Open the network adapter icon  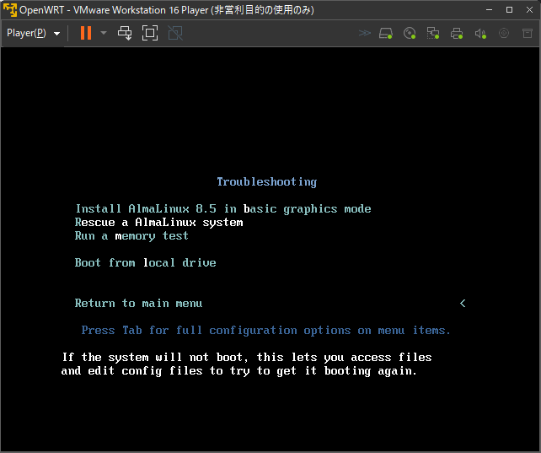coord(433,34)
